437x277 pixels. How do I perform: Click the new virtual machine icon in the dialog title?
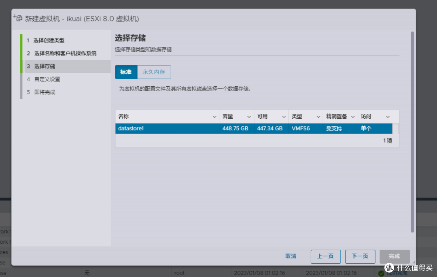click(17, 17)
